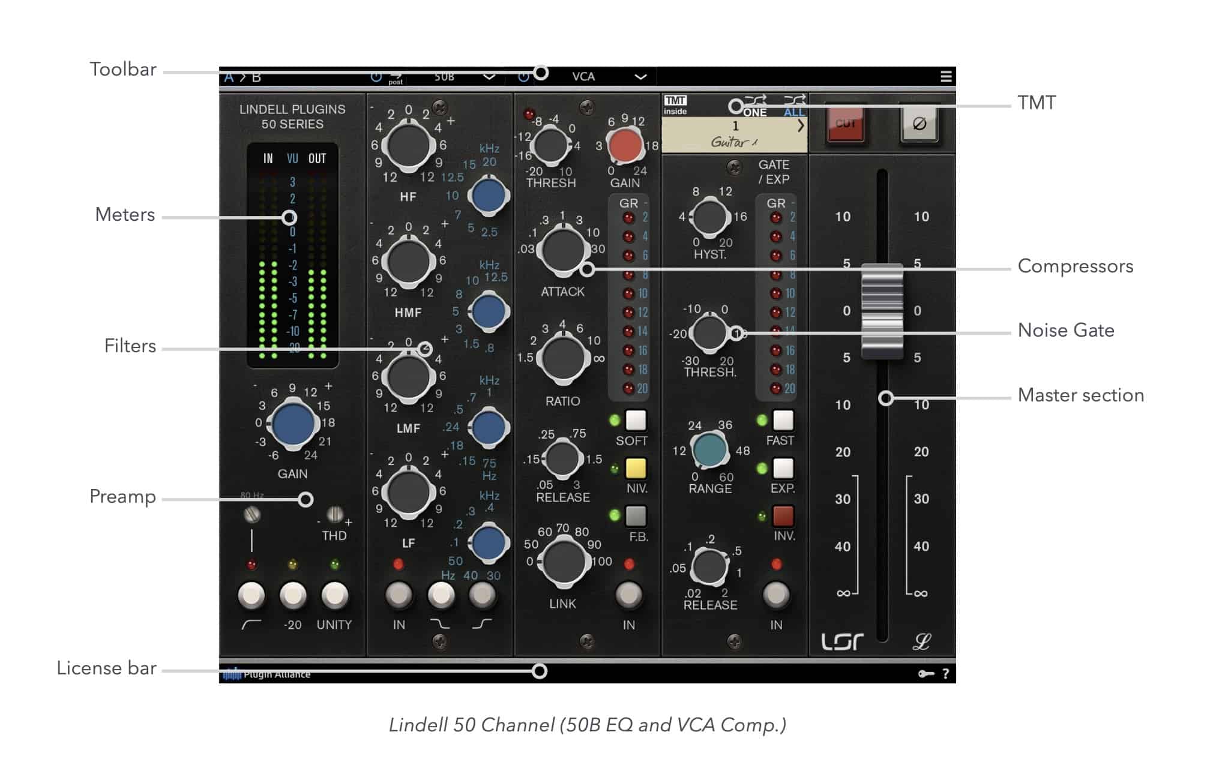
Task: Click the compressor LINK knob
Action: pos(562,560)
